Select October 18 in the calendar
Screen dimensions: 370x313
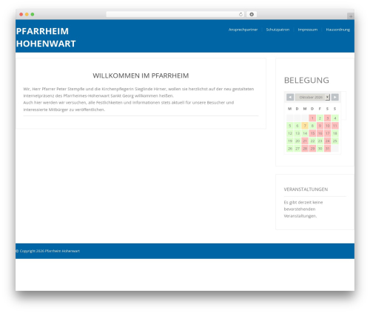click(x=335, y=133)
